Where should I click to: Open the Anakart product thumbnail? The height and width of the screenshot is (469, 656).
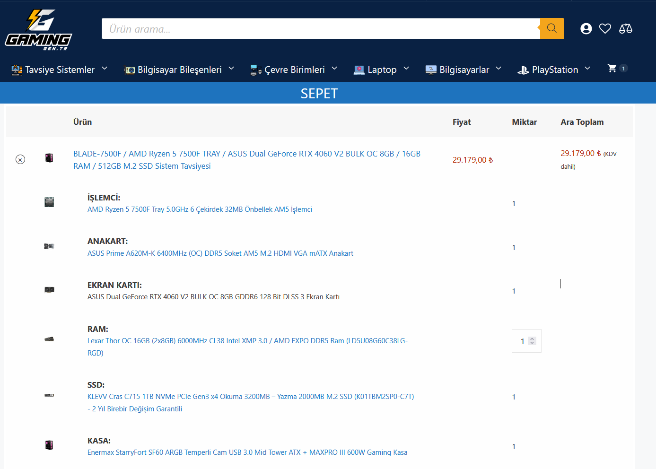tap(49, 246)
